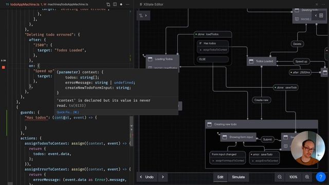Click the presenter webcam thumbnail
Viewport: 329px width, 185px height.
pos(308,149)
